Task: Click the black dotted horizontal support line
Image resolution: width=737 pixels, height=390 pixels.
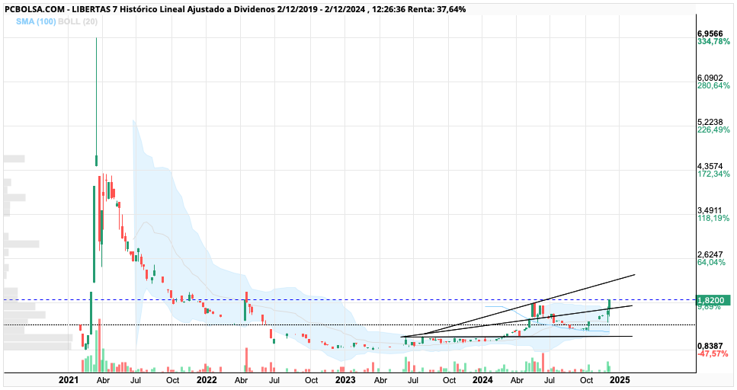Action: [x=350, y=324]
